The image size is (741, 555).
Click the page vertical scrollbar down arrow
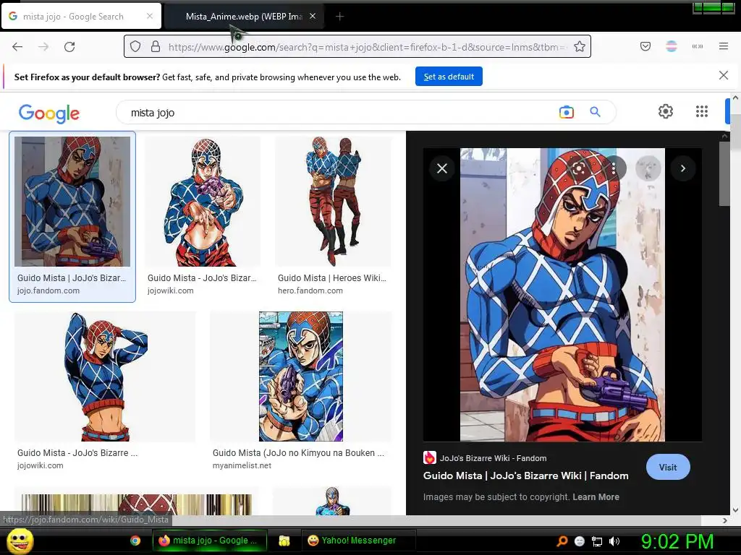point(735,510)
